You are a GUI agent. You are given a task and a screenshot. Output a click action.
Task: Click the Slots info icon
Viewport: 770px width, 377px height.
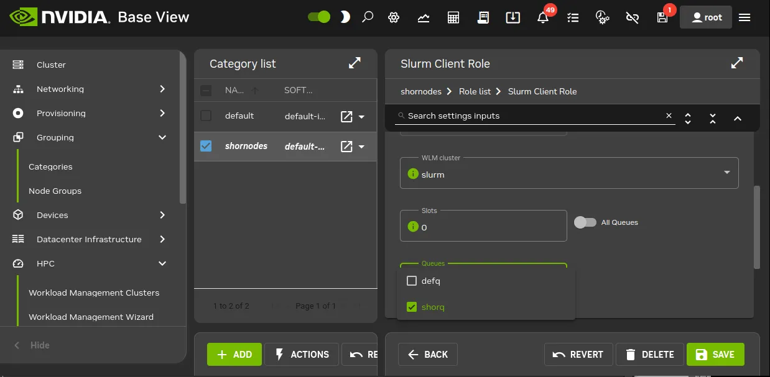click(412, 227)
